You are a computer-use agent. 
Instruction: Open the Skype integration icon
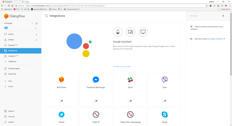click(165, 114)
